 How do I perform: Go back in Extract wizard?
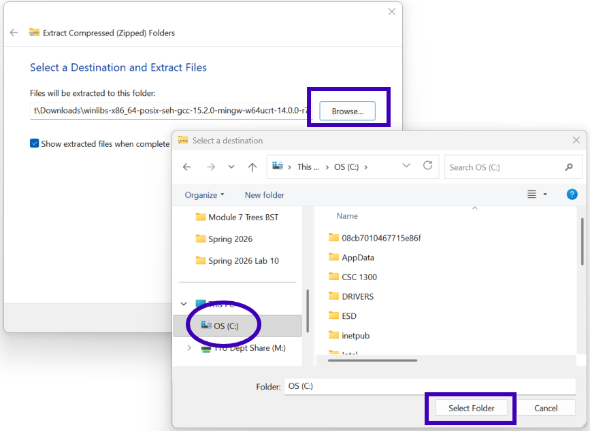click(14, 33)
